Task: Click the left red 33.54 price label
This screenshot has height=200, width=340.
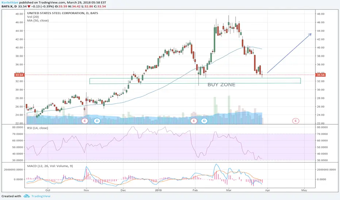Action: [x=20, y=75]
